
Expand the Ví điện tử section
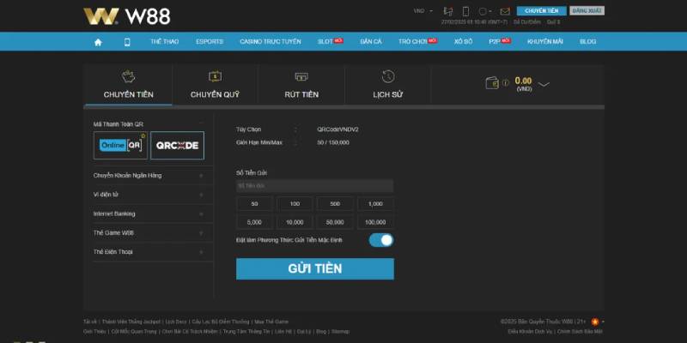point(153,195)
